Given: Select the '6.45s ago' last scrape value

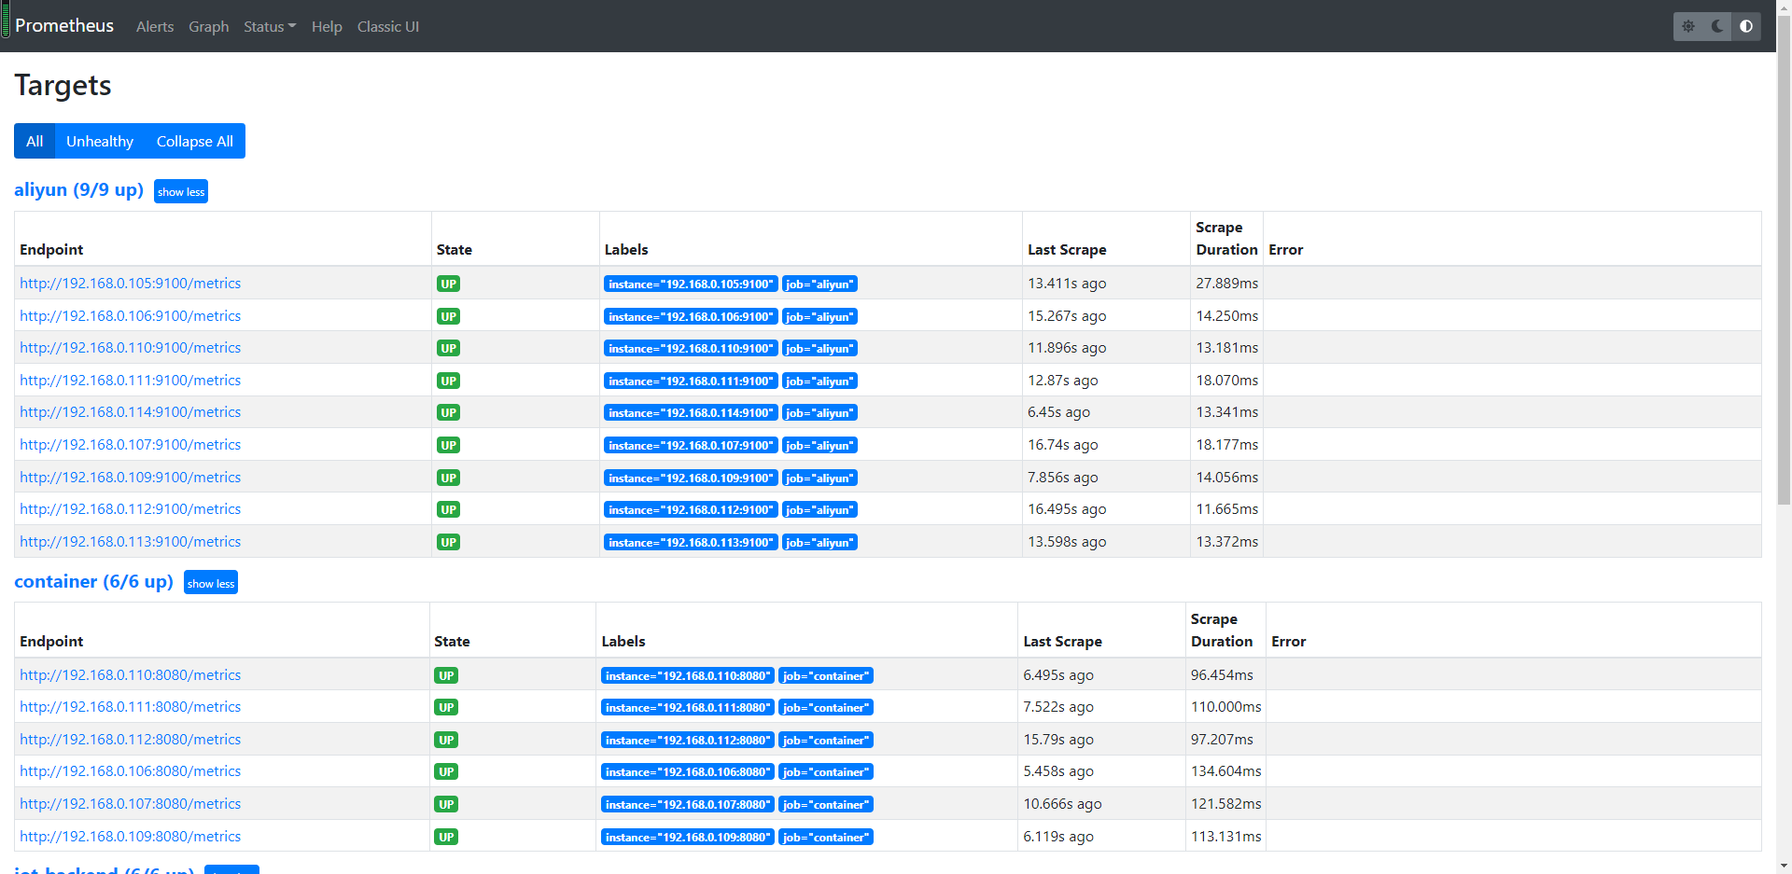Looking at the screenshot, I should 1058,412.
